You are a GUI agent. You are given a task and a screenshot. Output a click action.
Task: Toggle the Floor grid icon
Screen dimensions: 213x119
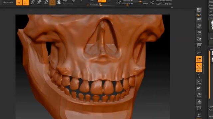[199, 53]
